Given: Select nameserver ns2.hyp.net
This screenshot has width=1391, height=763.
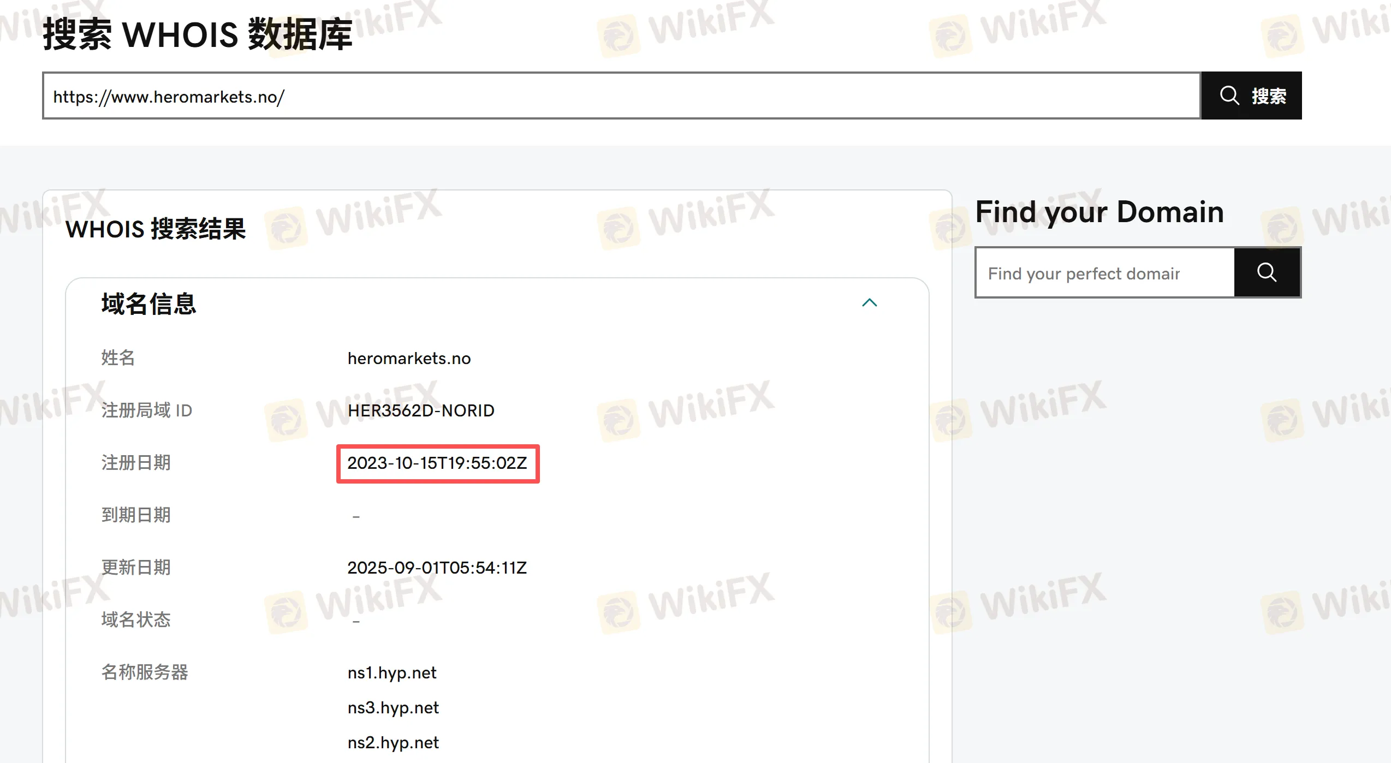Looking at the screenshot, I should click(x=393, y=743).
